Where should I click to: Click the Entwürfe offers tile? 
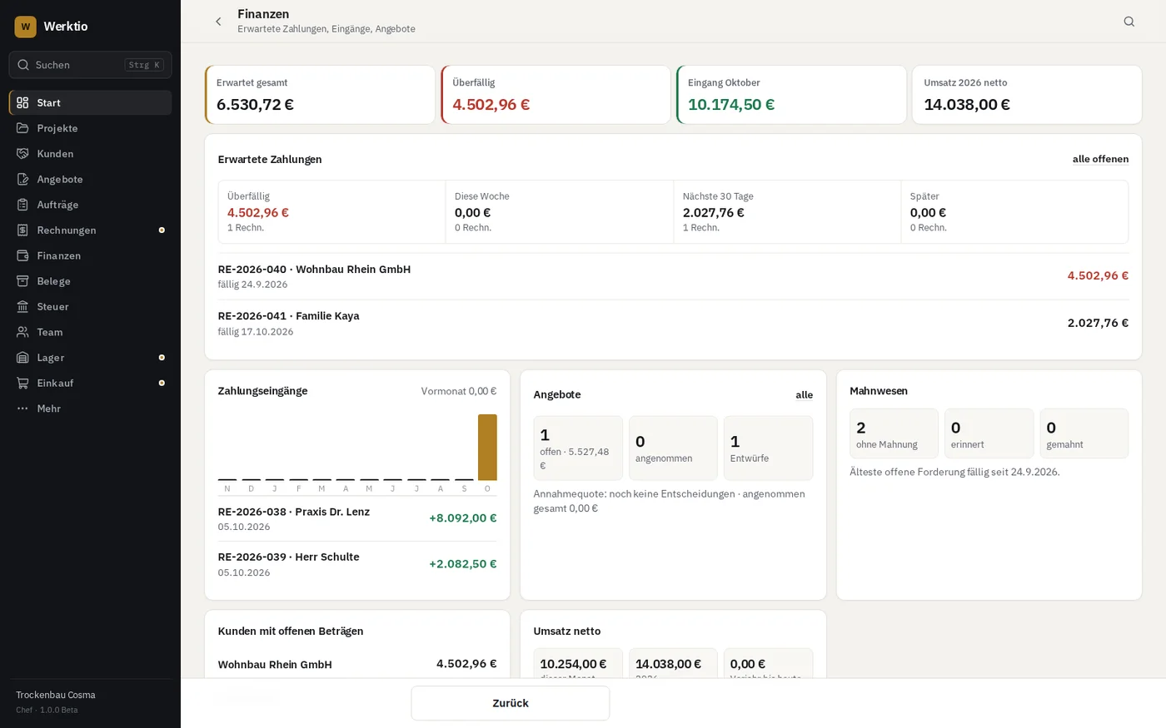(768, 448)
